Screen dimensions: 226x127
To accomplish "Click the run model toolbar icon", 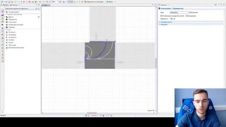I will coord(36,2).
